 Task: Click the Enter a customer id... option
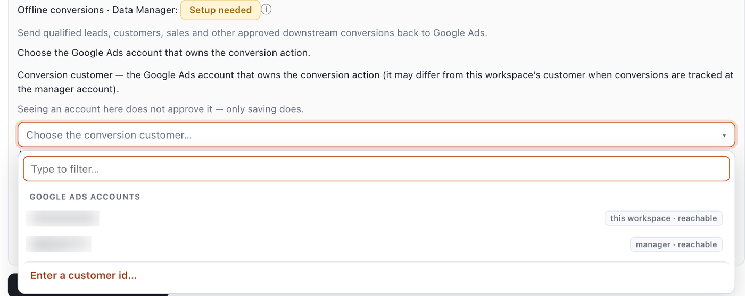84,275
